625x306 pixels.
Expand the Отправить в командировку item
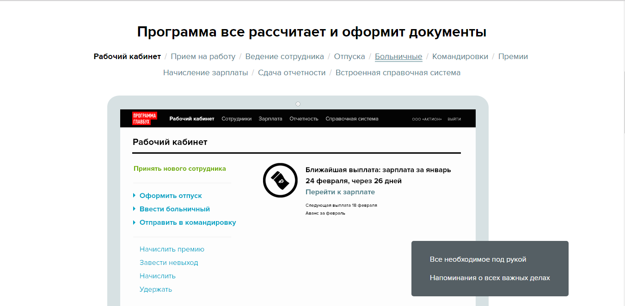[188, 222]
